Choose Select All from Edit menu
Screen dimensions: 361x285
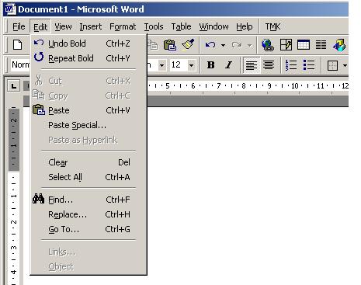(89, 177)
